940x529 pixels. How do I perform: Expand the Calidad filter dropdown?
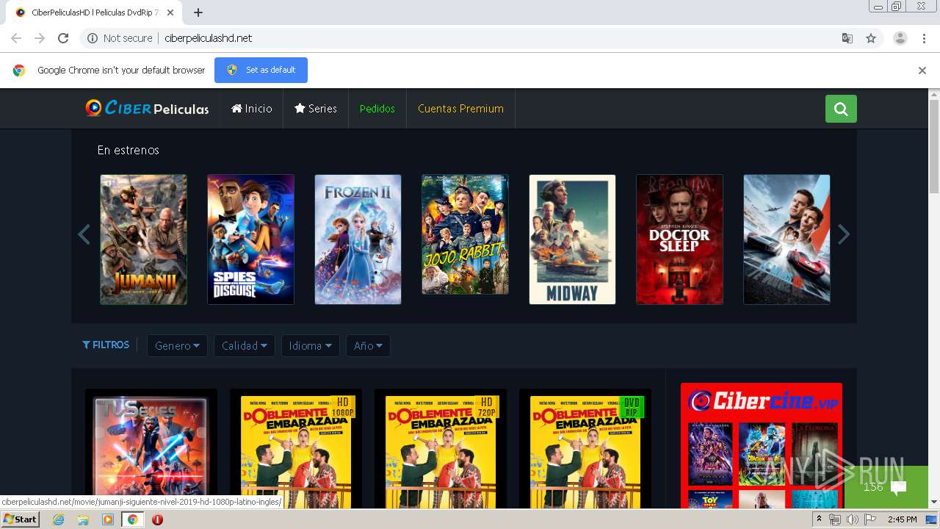click(x=244, y=345)
